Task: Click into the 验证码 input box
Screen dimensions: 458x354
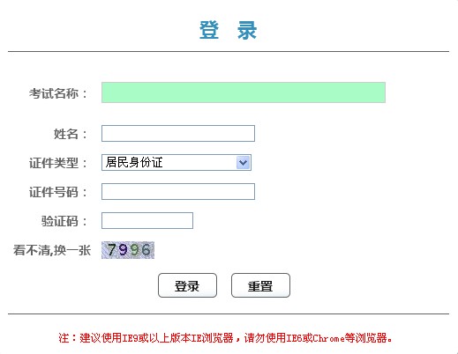Action: (x=147, y=220)
